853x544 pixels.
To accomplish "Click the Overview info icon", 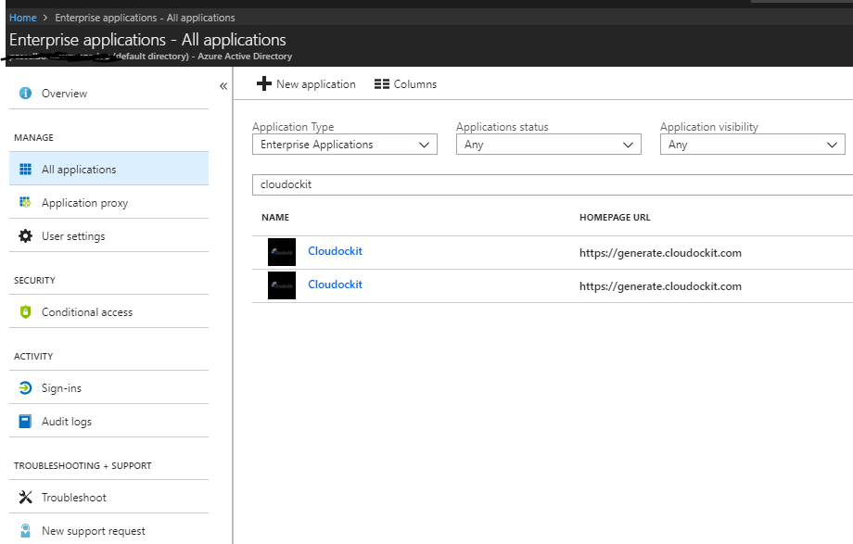I will click(25, 93).
